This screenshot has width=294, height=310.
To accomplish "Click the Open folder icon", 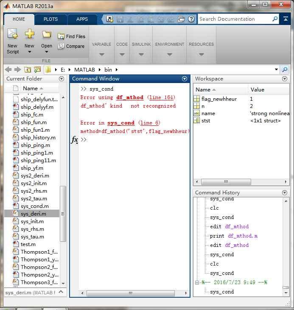I will 47,34.
